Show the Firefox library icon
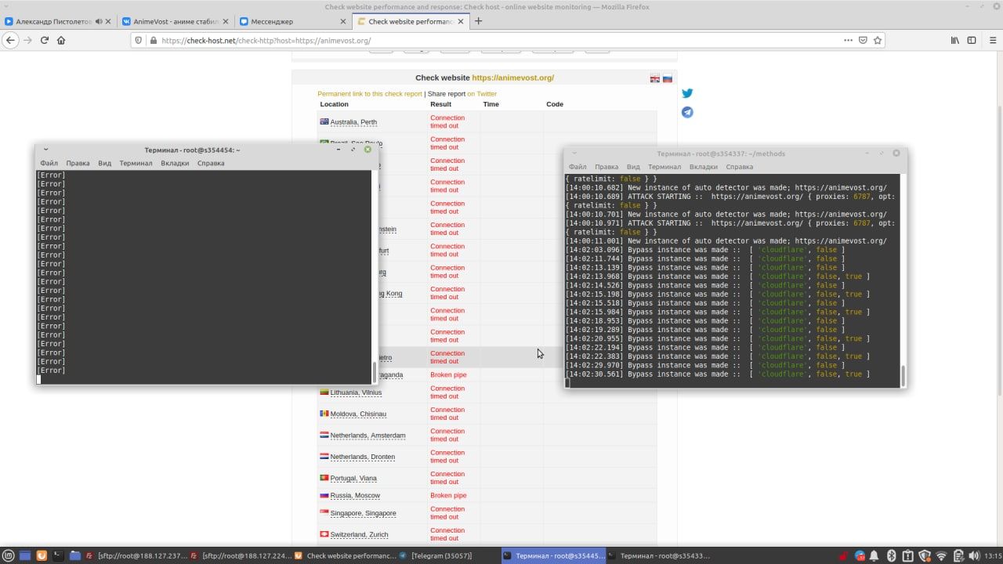 coord(955,40)
